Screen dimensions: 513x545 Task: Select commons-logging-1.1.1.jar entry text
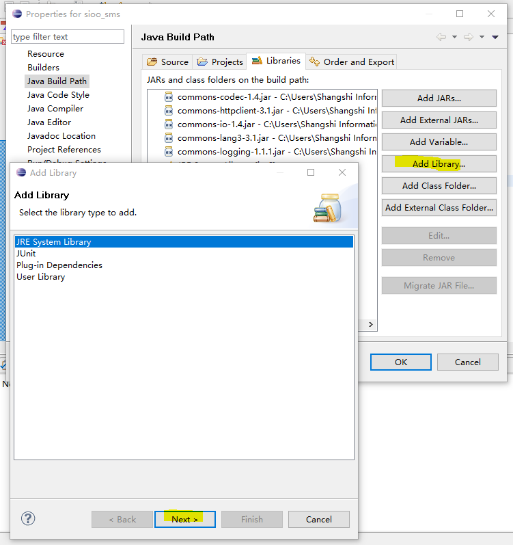pos(277,152)
